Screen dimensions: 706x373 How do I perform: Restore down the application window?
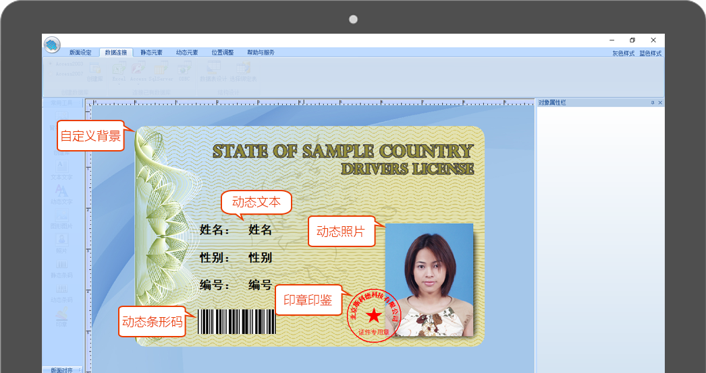pos(632,40)
